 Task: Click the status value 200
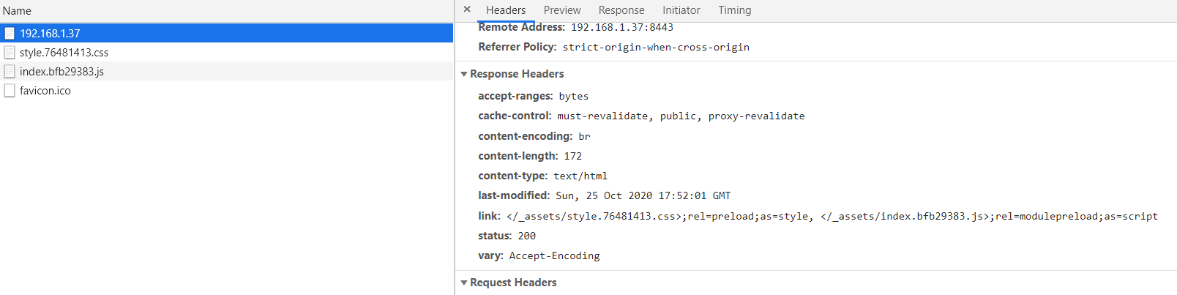pyautogui.click(x=527, y=236)
